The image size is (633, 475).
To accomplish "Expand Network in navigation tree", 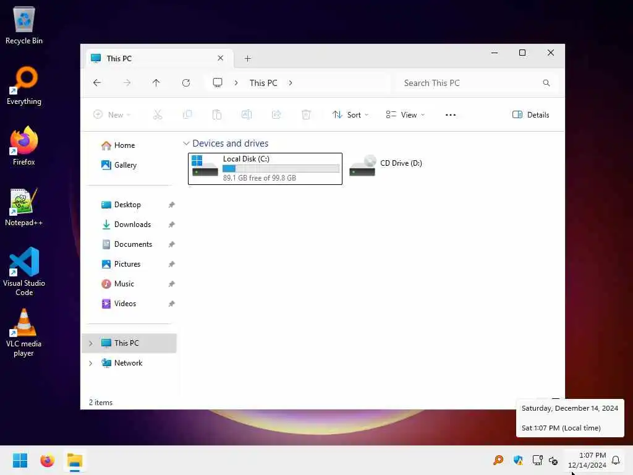I will pyautogui.click(x=91, y=363).
